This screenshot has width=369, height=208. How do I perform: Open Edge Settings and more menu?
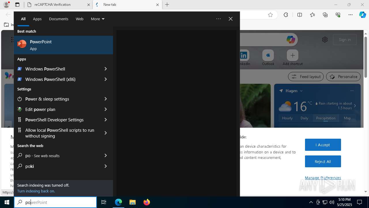351,15
